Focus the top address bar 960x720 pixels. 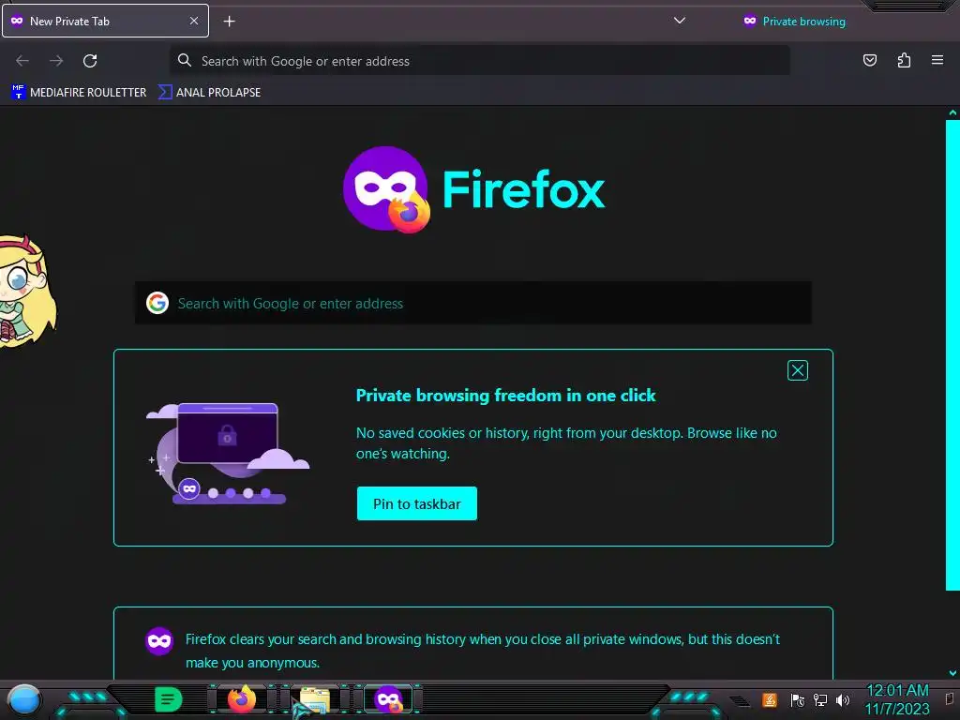tap(479, 61)
